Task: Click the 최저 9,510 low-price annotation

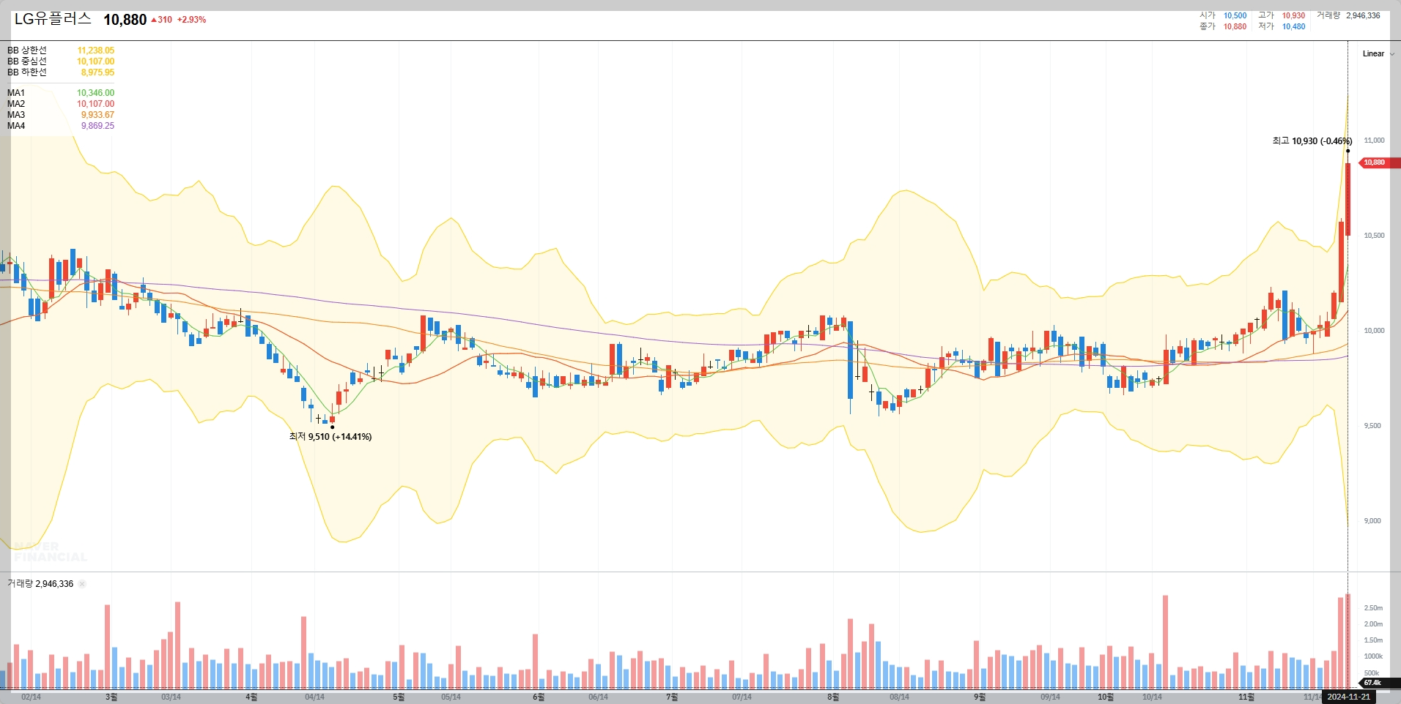Action: point(330,437)
